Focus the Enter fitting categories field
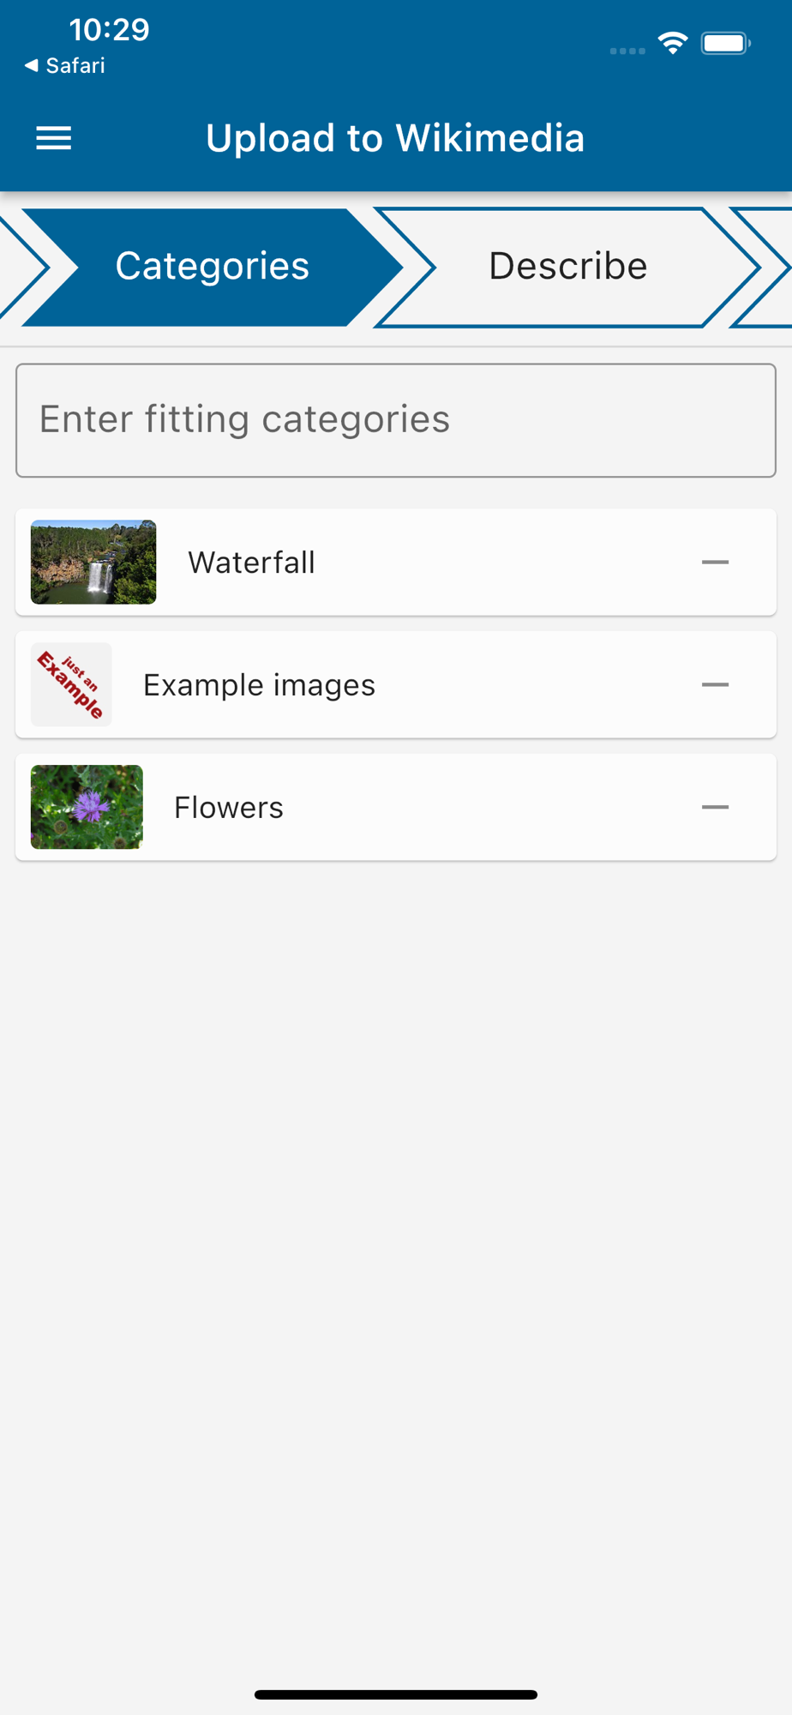The image size is (792, 1715). click(x=396, y=420)
